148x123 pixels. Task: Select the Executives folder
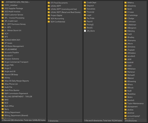(91, 9)
